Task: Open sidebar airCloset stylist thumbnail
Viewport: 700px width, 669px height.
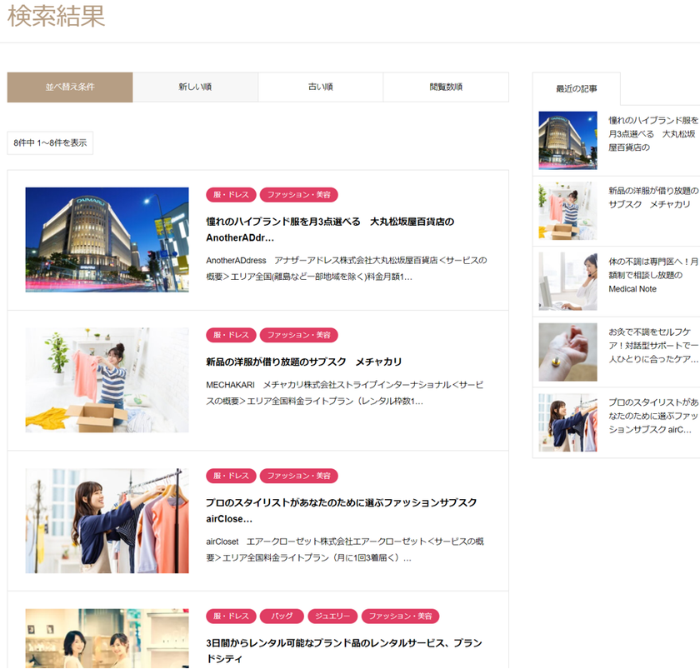Action: tap(567, 422)
